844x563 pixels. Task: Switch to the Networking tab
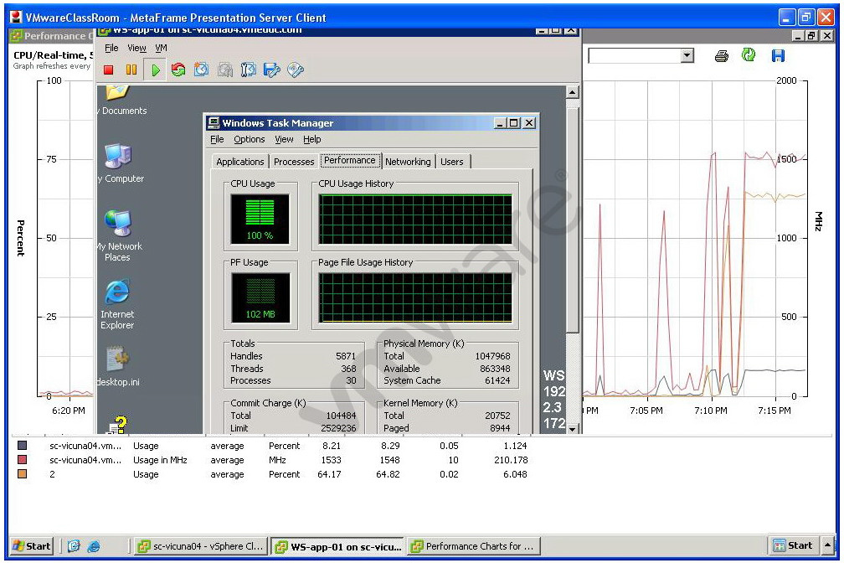point(408,162)
